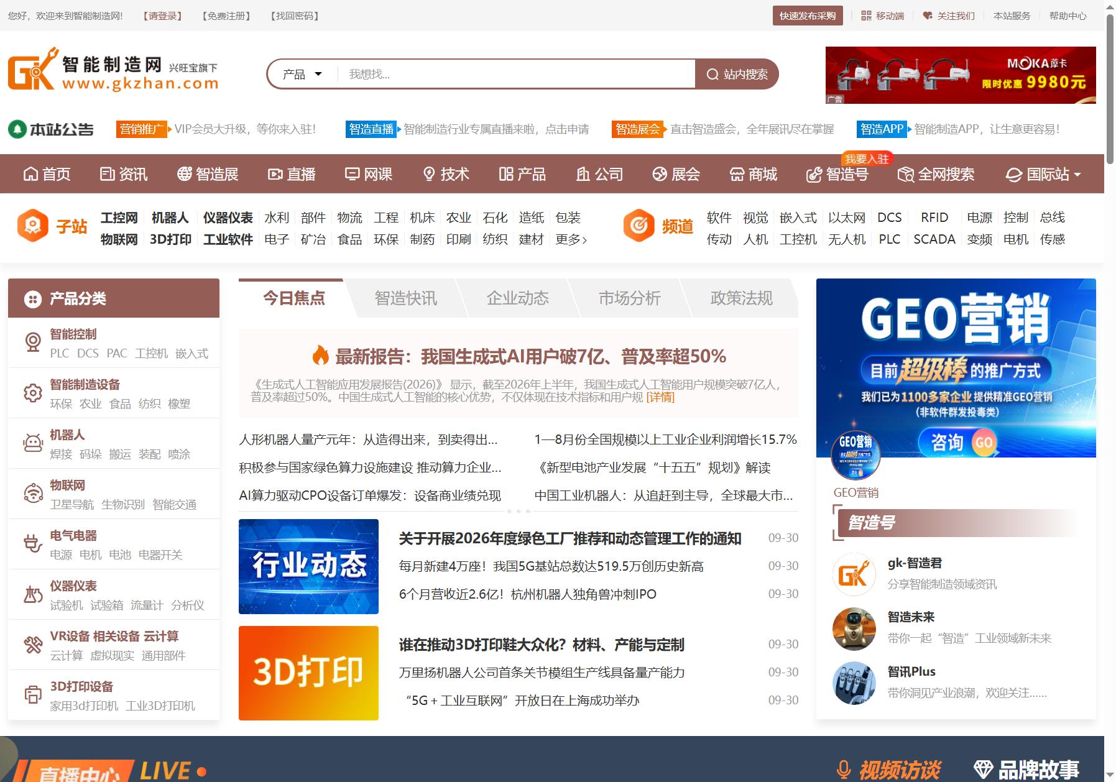Click the shop icon beside 商城
The image size is (1116, 782).
point(737,174)
